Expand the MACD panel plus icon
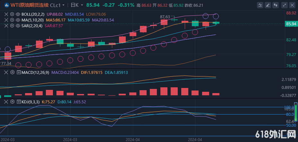The height and width of the screenshot is (142, 298). point(19,72)
